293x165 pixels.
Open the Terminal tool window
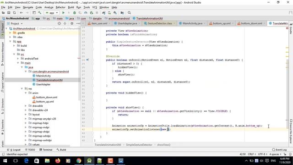[x=46, y=150]
